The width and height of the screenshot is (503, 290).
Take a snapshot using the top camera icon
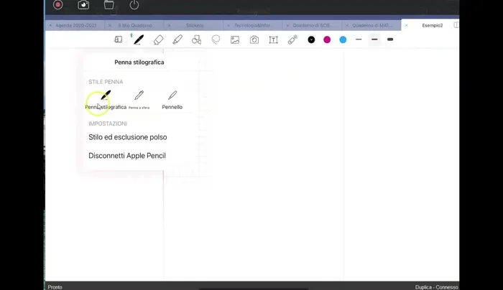pyautogui.click(x=83, y=5)
